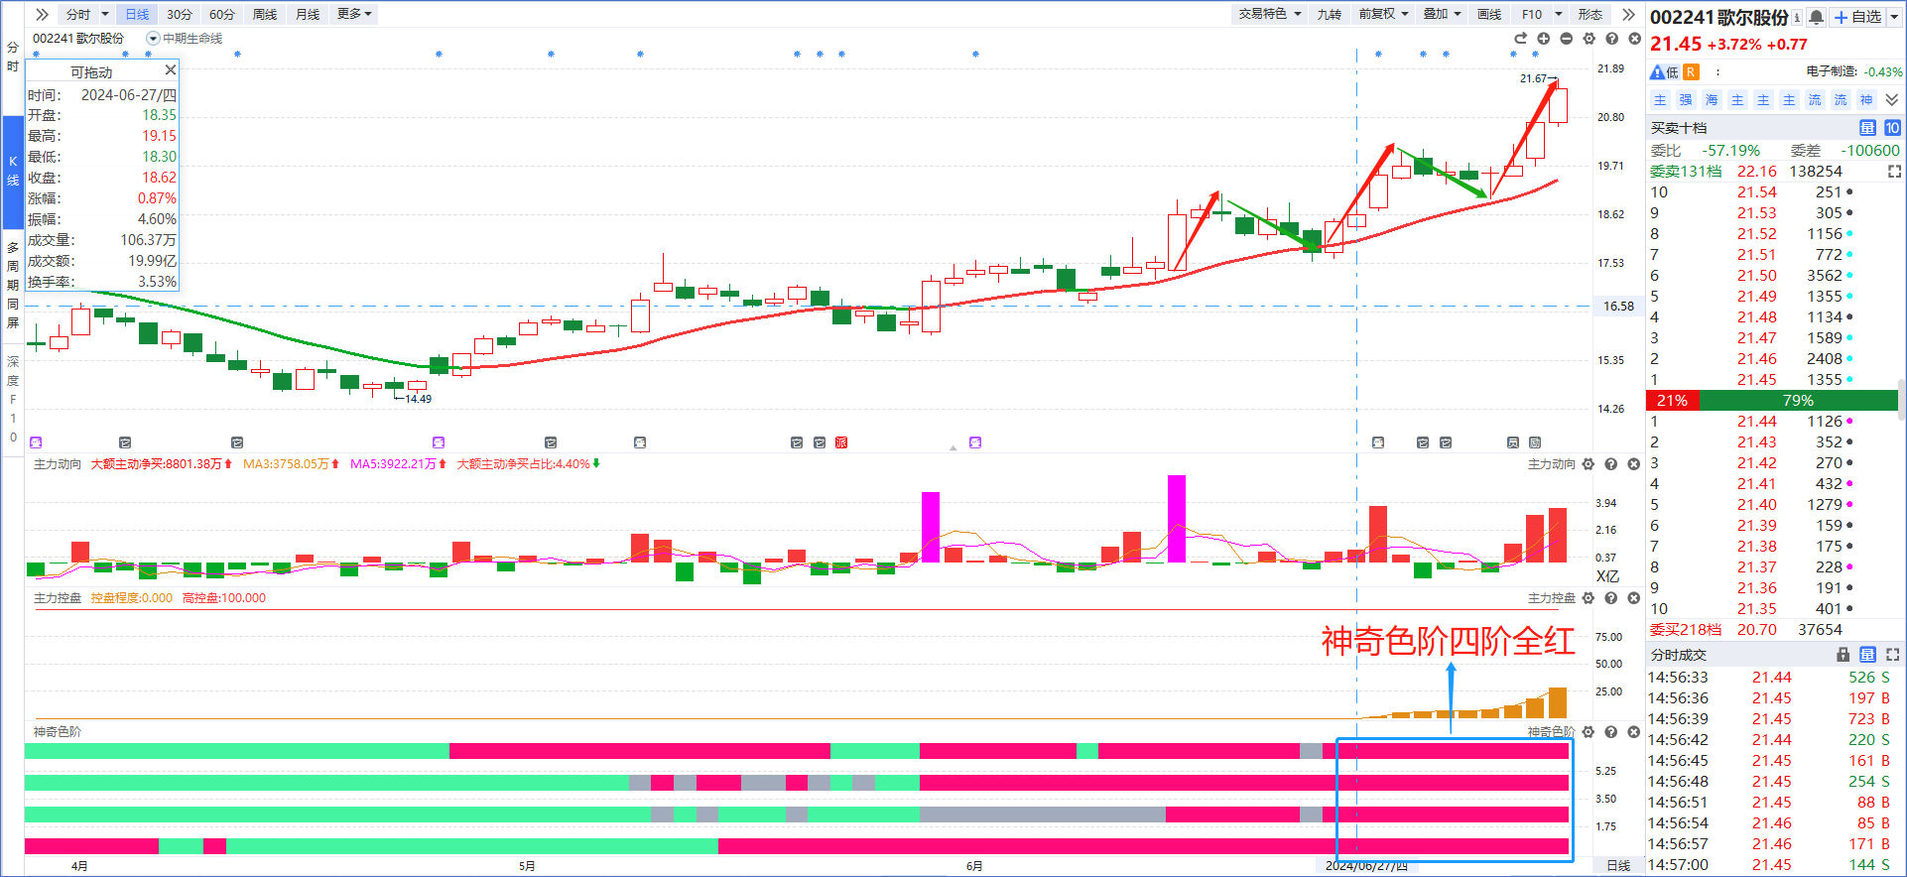This screenshot has width=1907, height=877.
Task: Open settings gear of the 神奇色阶 indicator
Action: 1589,732
